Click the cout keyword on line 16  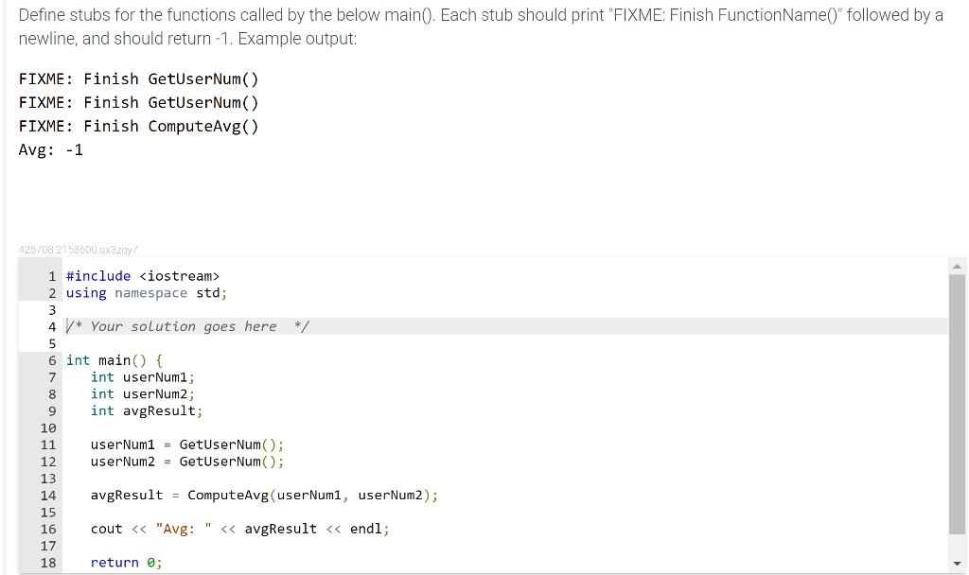(104, 528)
